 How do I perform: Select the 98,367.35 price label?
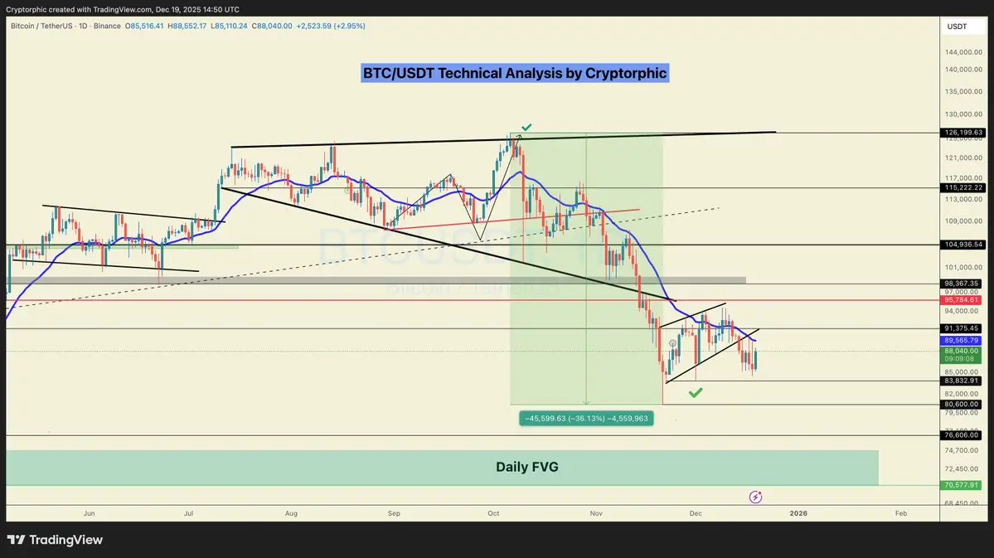coord(962,284)
